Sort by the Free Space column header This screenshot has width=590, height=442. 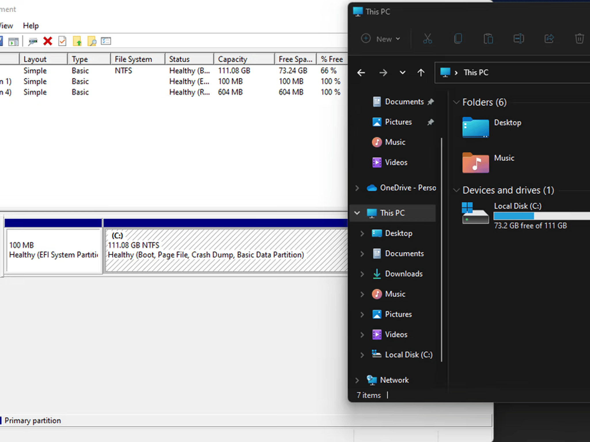click(x=296, y=59)
